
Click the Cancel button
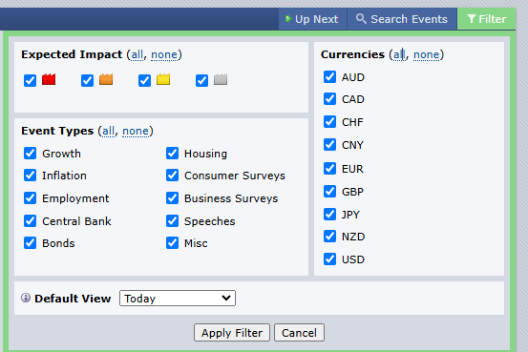click(x=299, y=333)
